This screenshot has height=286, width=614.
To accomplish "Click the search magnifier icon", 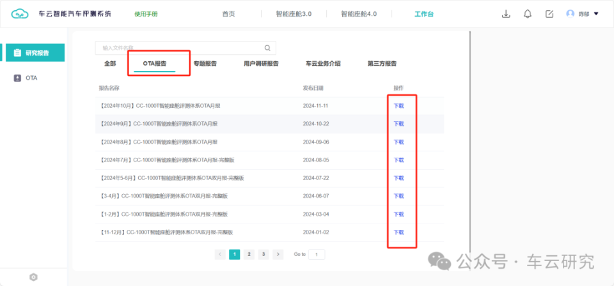I will coord(267,48).
